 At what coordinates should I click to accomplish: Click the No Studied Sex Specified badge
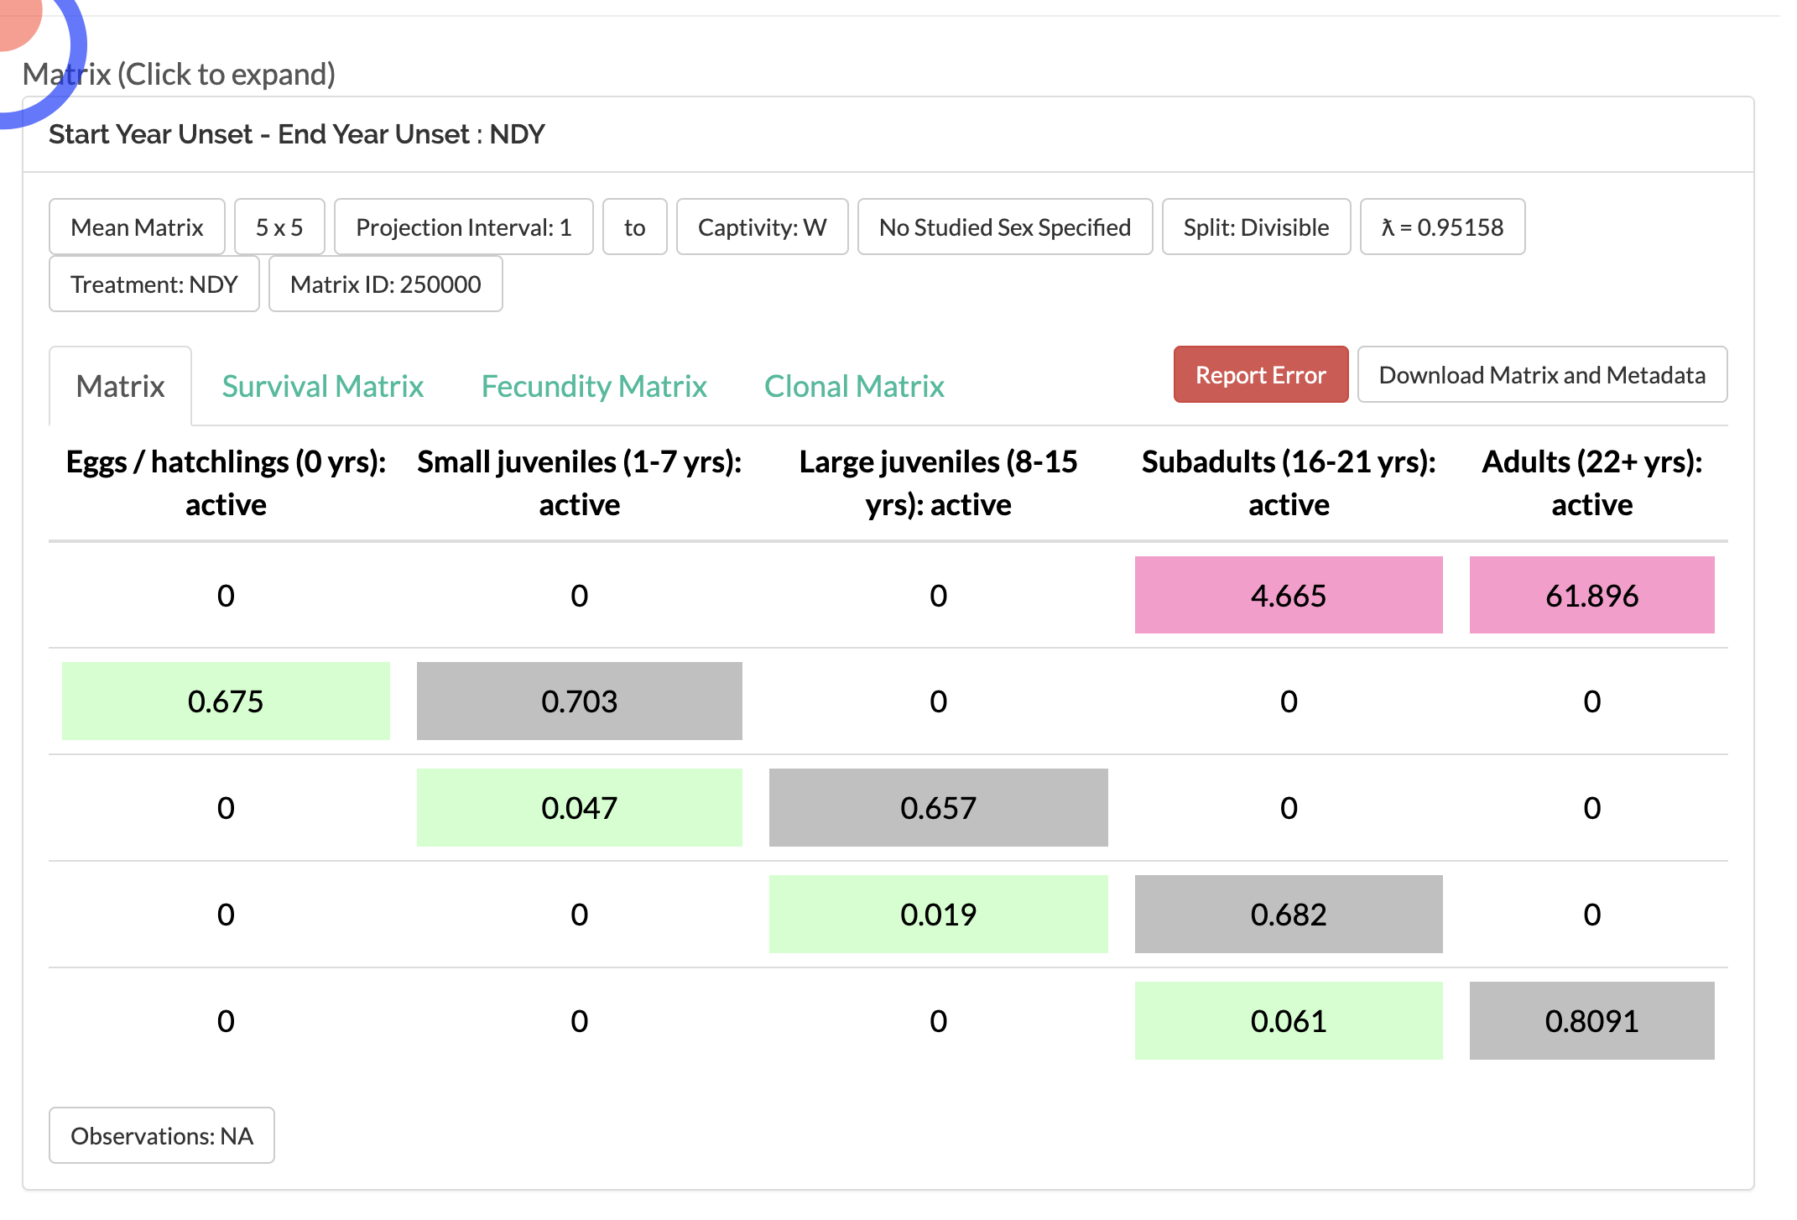point(1005,227)
